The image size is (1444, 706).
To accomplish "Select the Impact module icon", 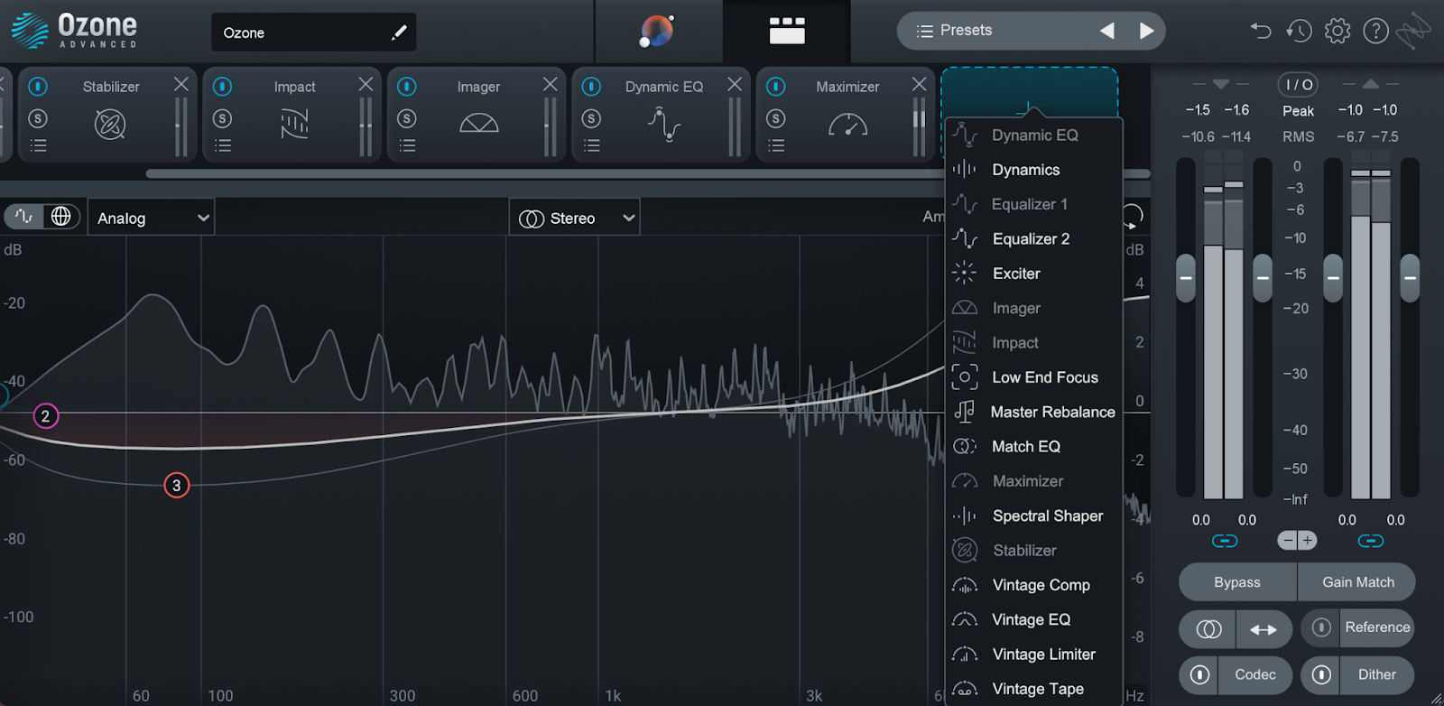I will [294, 124].
